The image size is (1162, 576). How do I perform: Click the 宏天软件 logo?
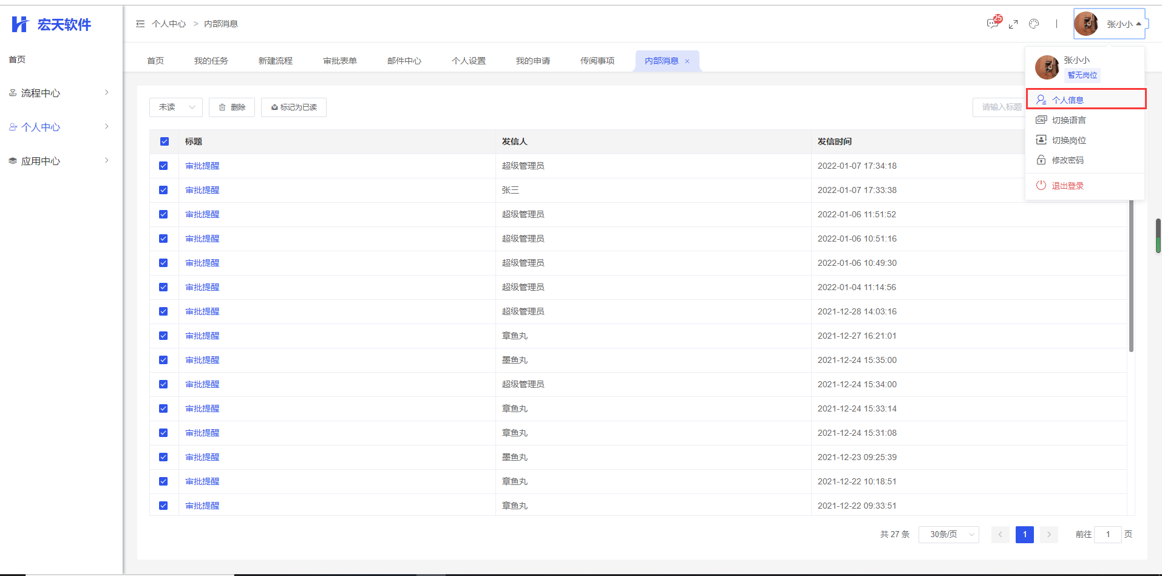52,24
